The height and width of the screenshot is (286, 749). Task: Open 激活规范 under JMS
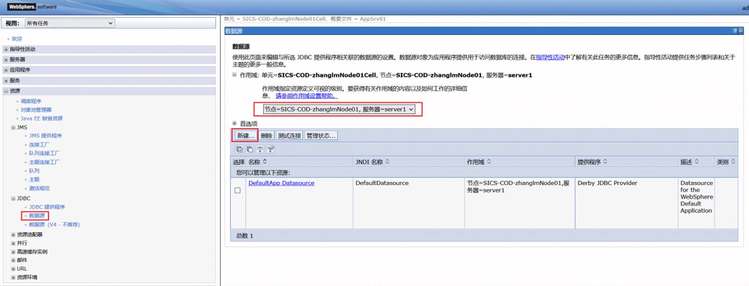(x=39, y=188)
